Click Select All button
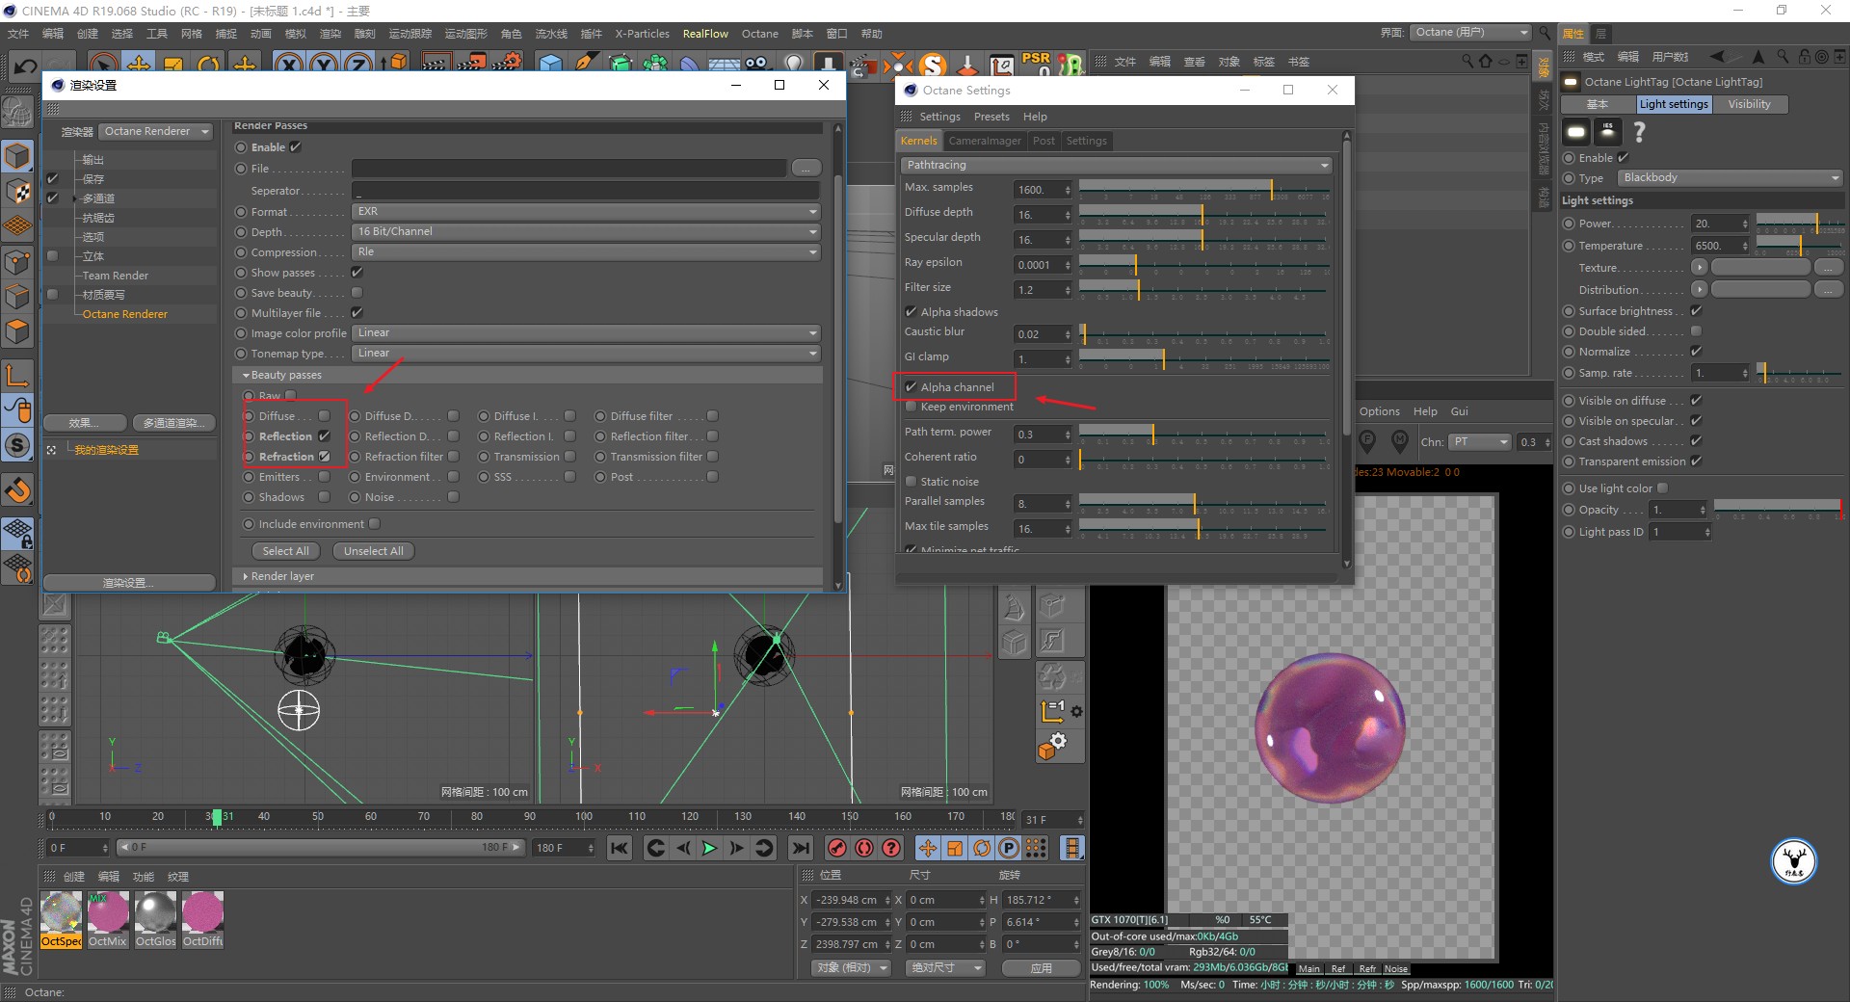 click(285, 551)
